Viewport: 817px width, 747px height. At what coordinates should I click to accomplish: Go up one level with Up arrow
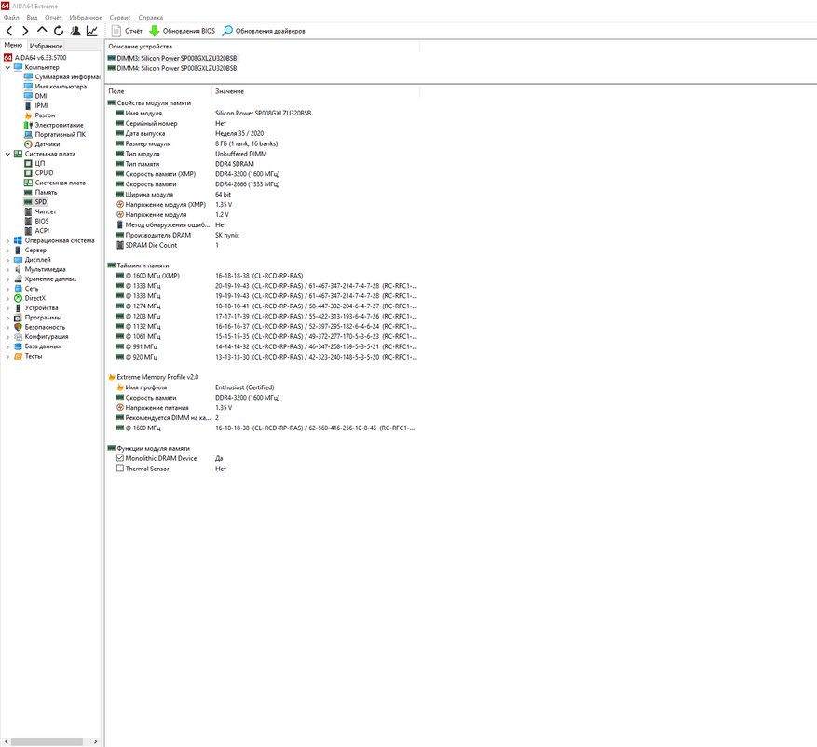(x=42, y=31)
